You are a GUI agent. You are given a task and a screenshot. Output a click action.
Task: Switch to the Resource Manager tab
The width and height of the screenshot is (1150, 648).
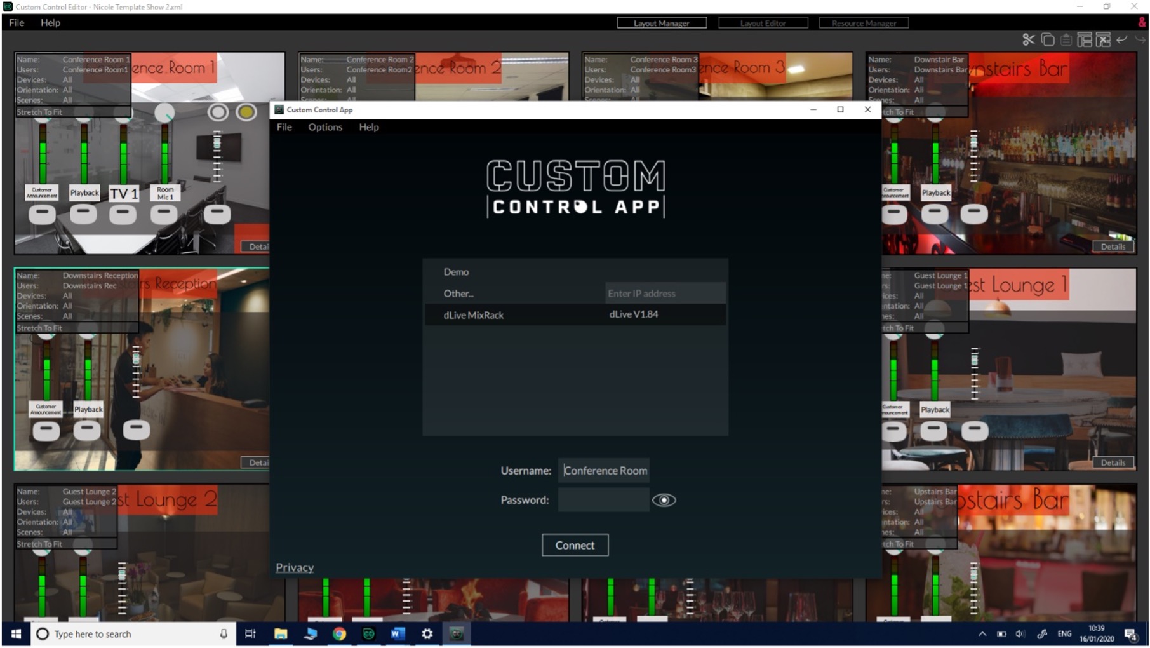(864, 23)
